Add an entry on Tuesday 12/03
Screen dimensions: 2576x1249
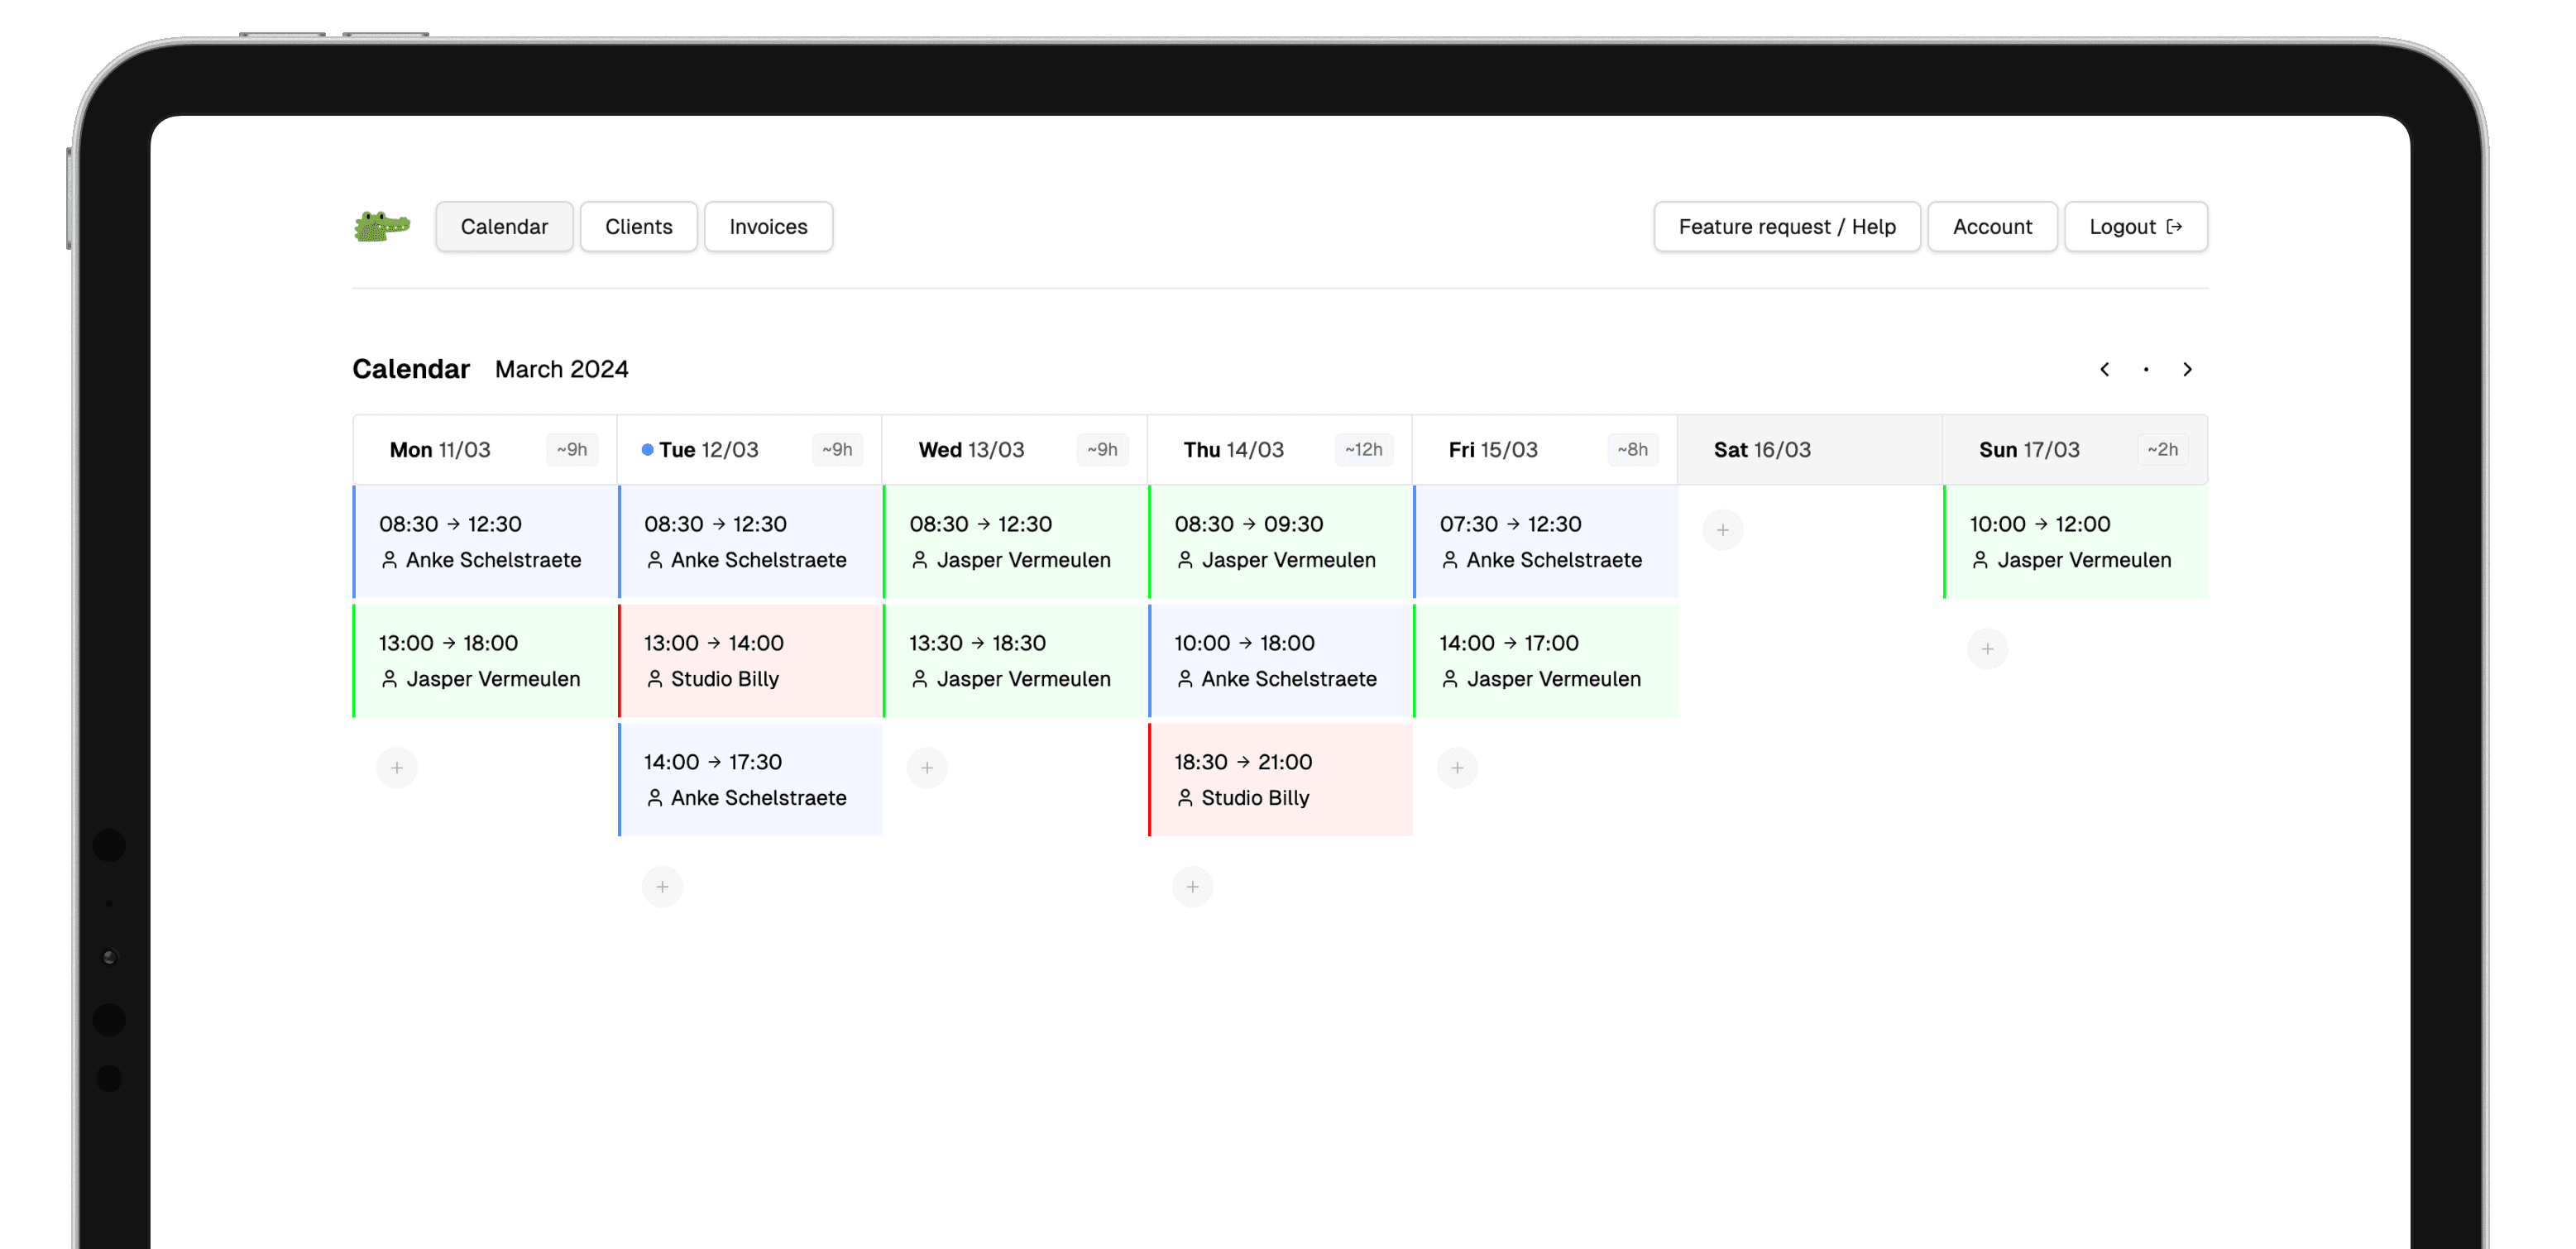[x=662, y=887]
